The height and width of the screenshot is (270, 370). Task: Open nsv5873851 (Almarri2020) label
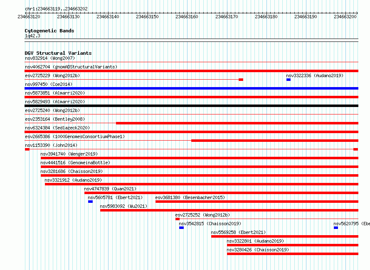pyautogui.click(x=55, y=93)
